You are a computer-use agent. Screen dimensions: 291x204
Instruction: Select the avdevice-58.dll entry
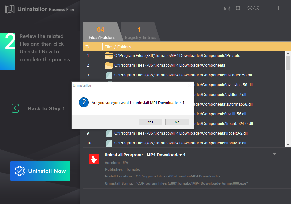click(223, 85)
